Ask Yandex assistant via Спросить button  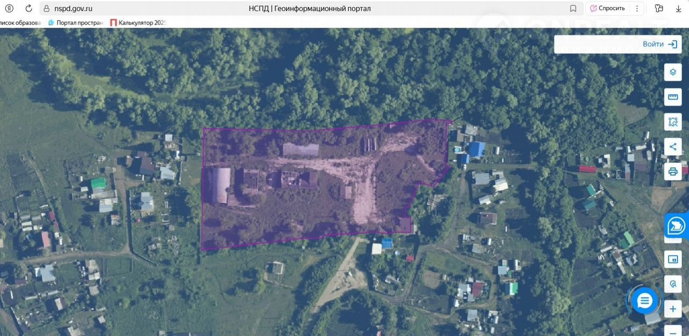coord(607,9)
